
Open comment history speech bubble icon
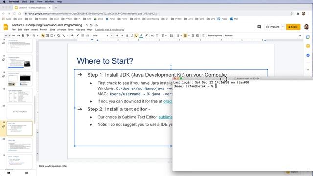(x=259, y=27)
